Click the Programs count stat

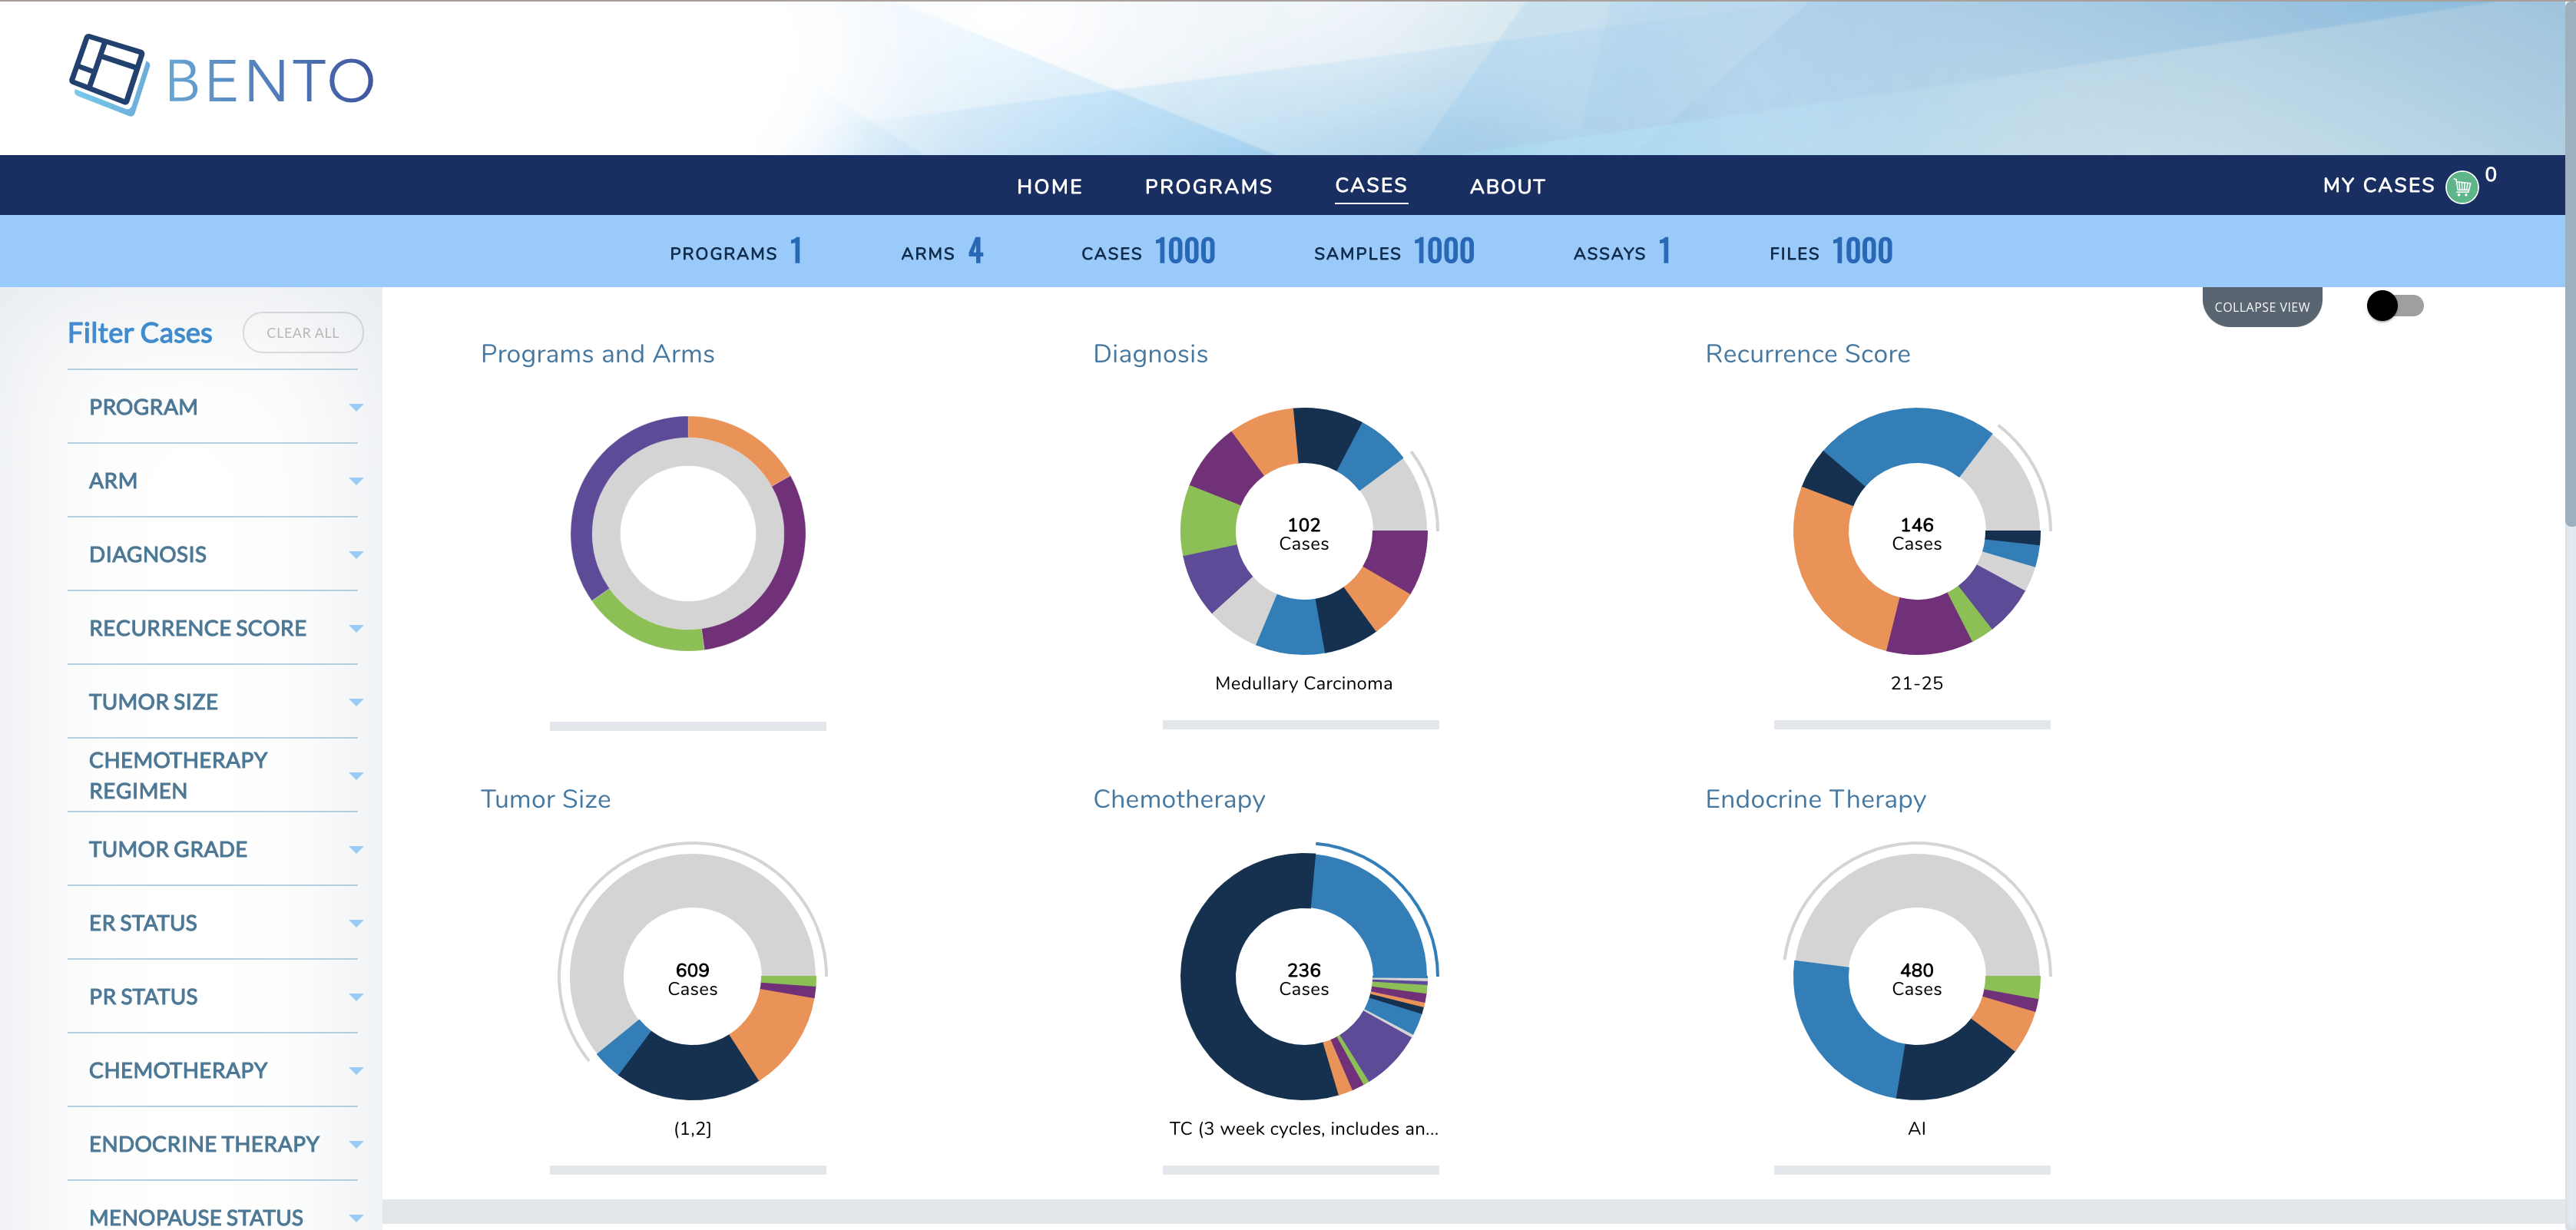click(x=736, y=251)
